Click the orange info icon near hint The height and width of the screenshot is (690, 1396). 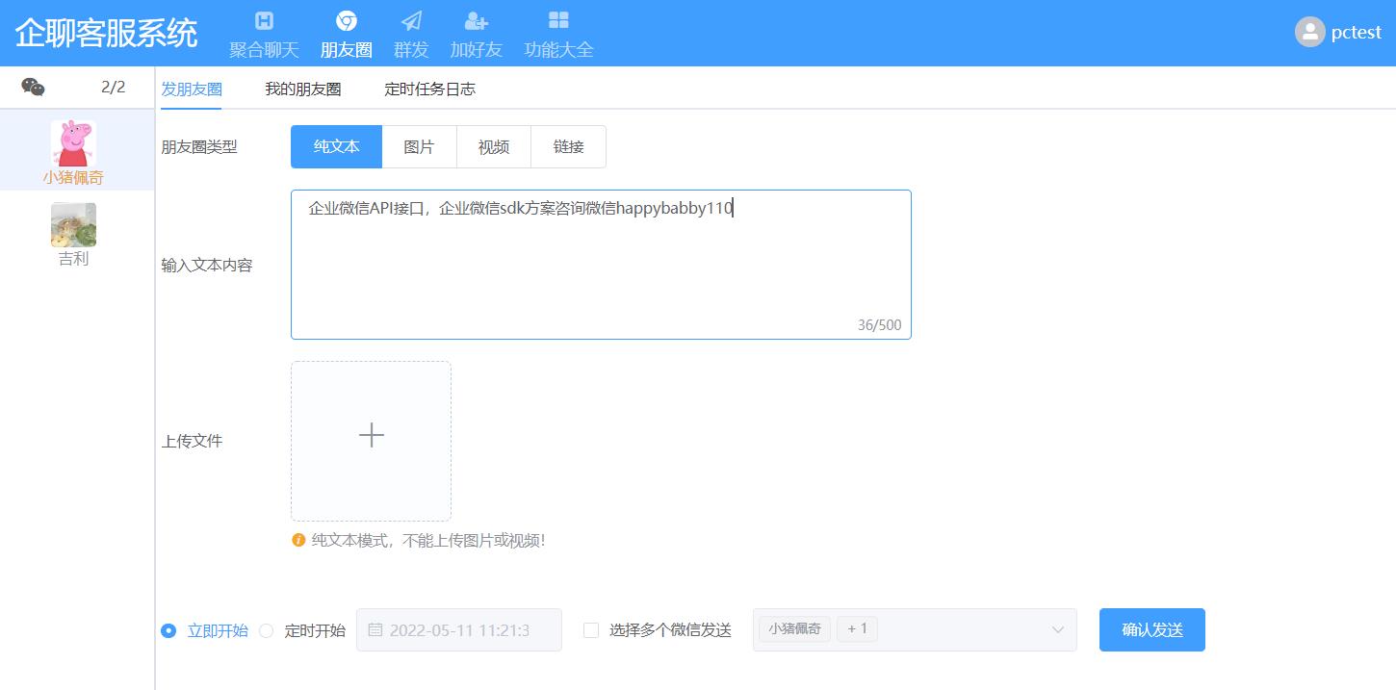pos(298,540)
